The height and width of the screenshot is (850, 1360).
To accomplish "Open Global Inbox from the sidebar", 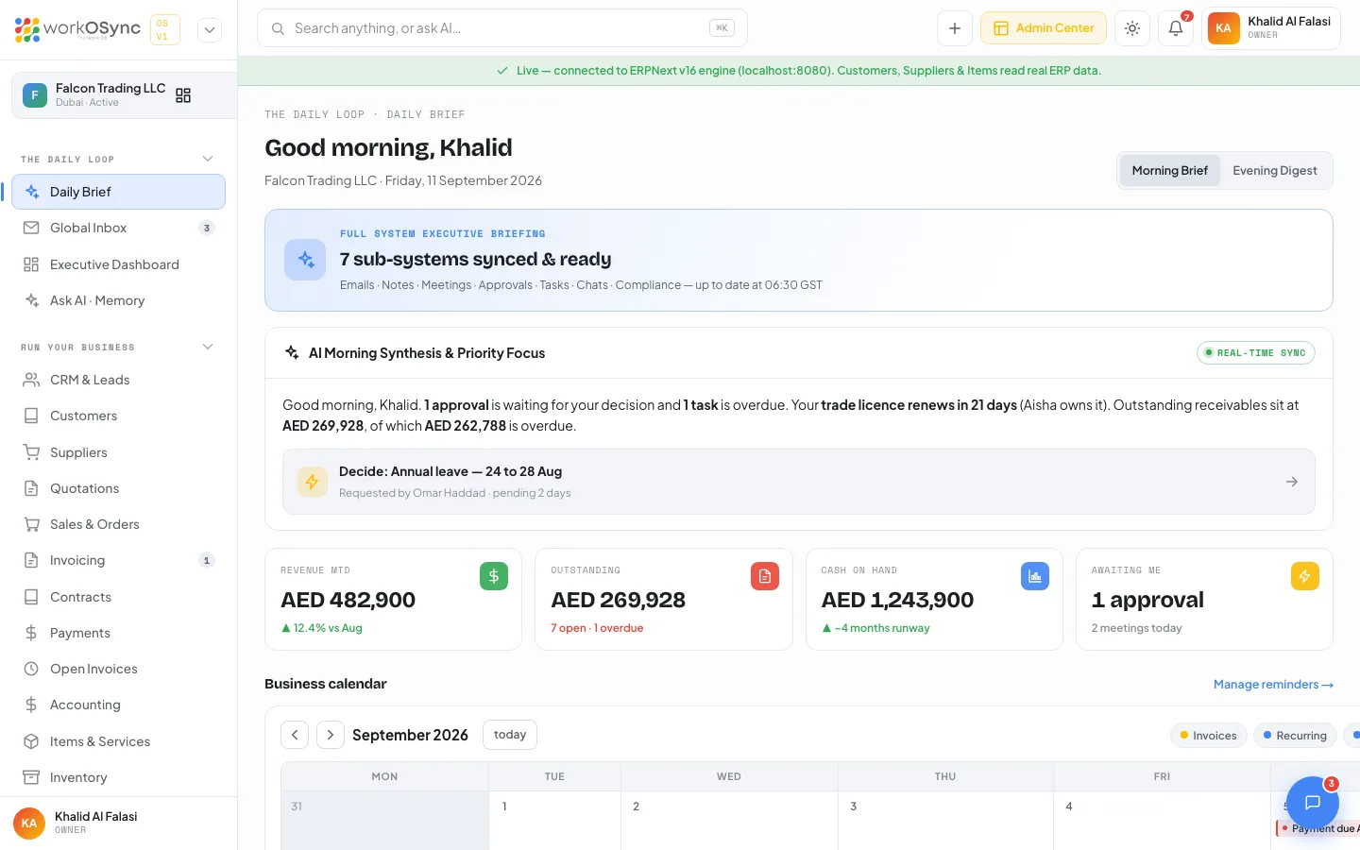I will tap(118, 228).
